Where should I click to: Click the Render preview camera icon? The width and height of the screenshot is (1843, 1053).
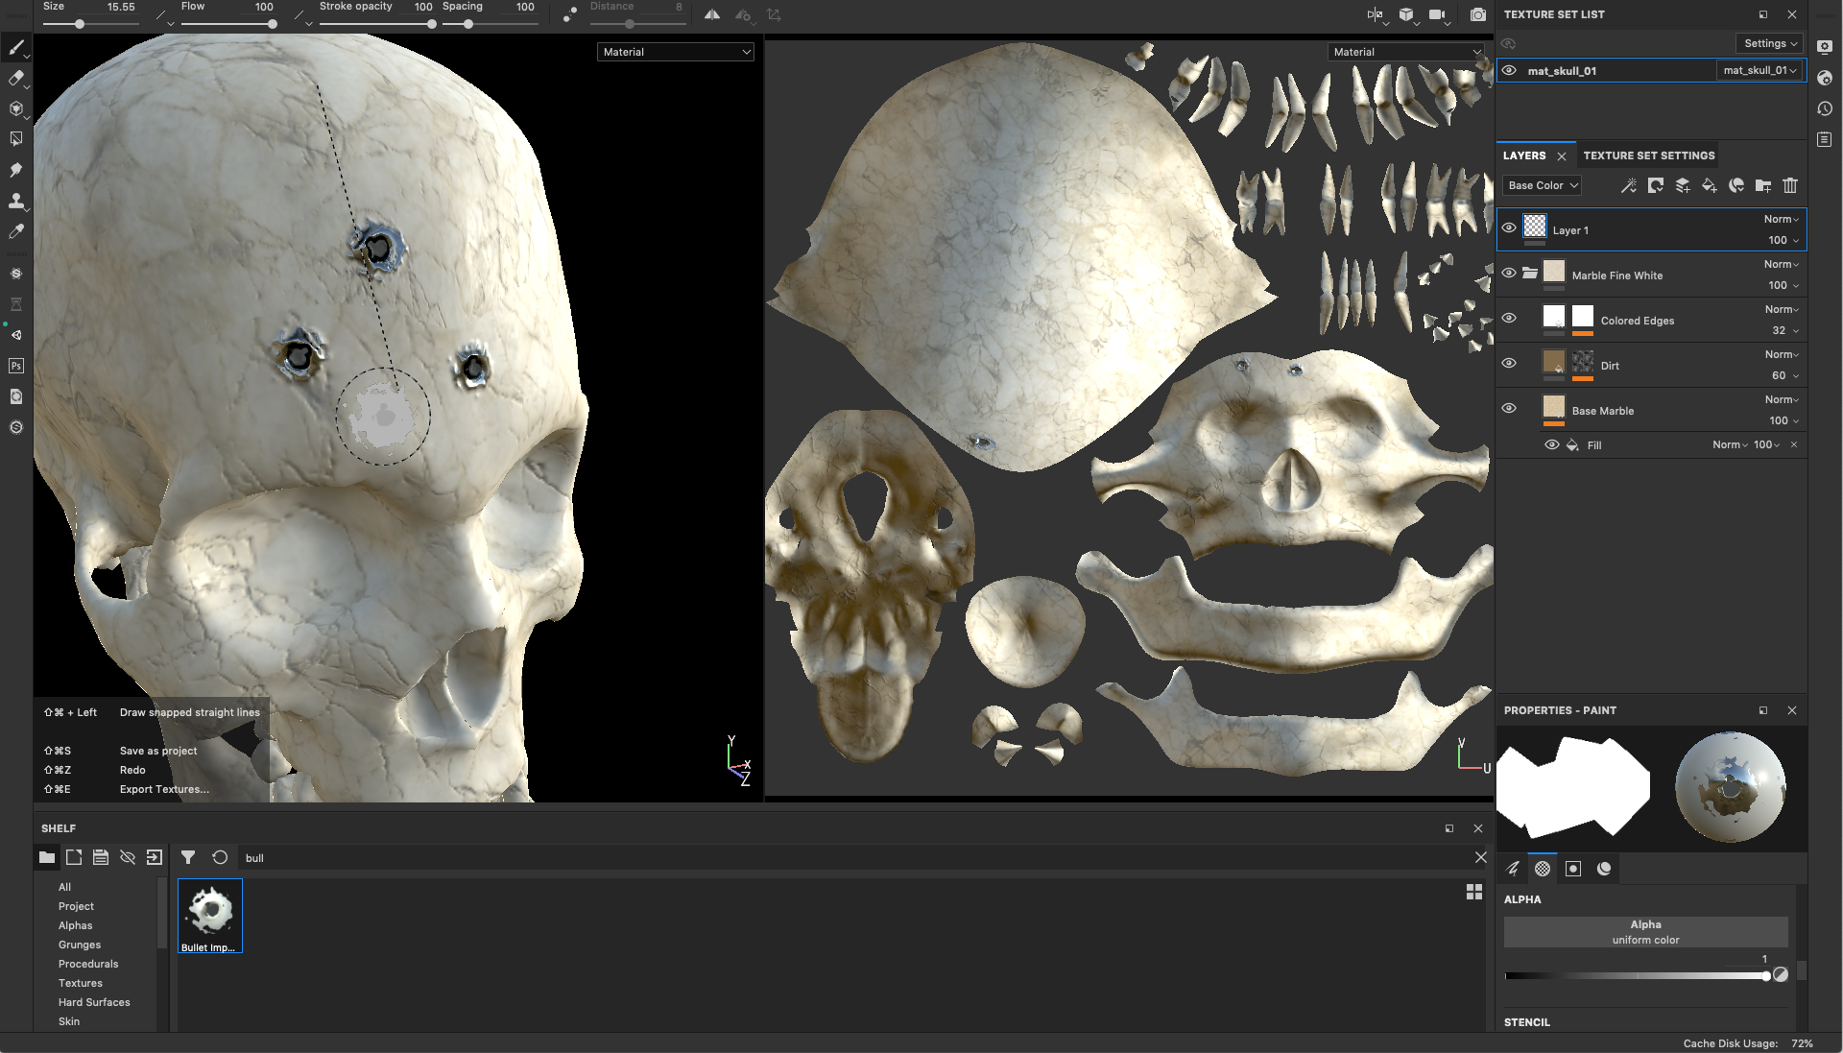pyautogui.click(x=1476, y=14)
